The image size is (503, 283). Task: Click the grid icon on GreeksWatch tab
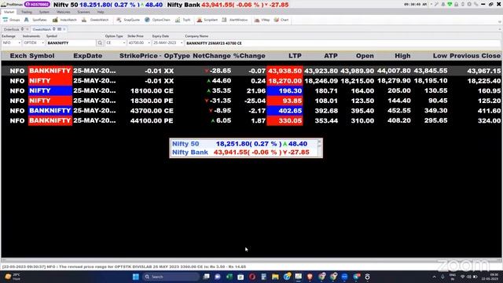[x=60, y=29]
